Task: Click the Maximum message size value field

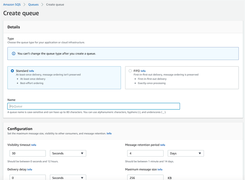Action: [x=145, y=178]
